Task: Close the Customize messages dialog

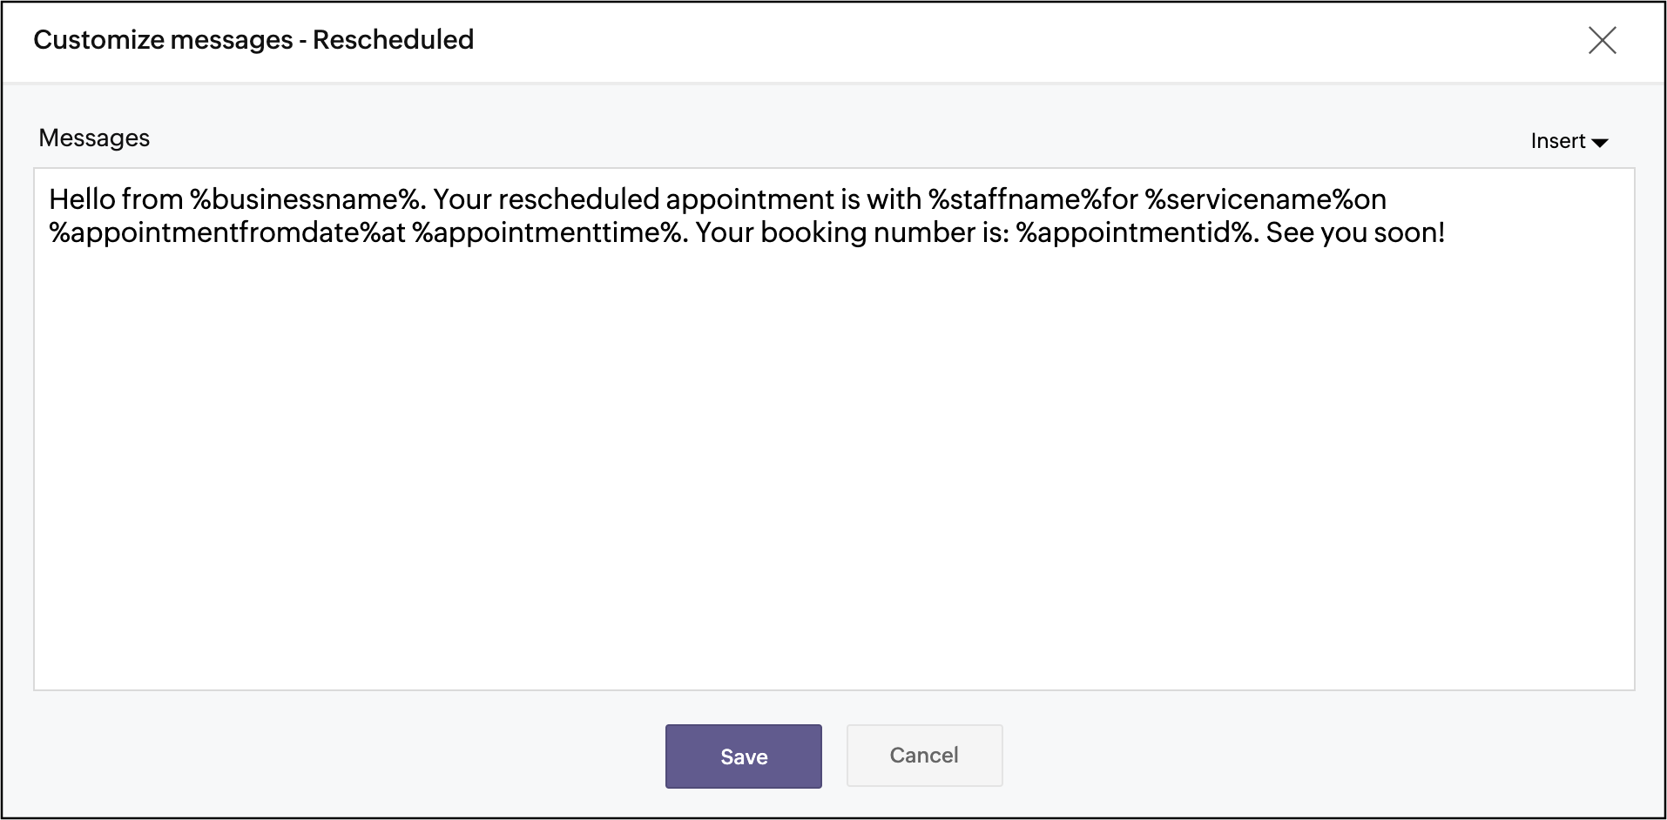Action: tap(1602, 40)
